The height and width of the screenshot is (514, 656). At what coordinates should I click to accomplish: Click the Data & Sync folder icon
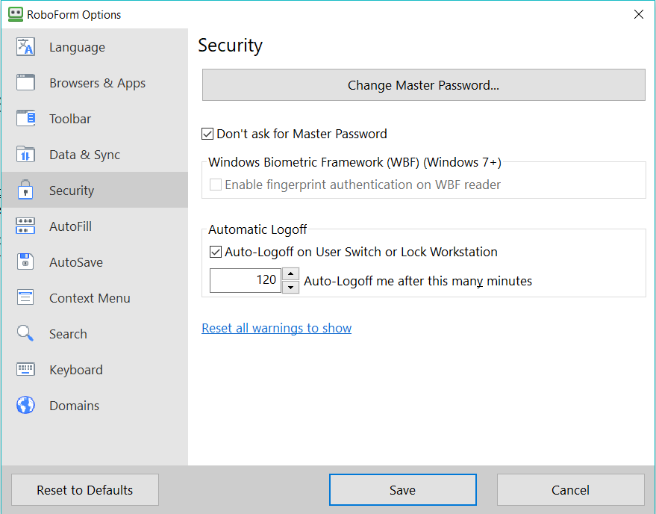point(25,154)
